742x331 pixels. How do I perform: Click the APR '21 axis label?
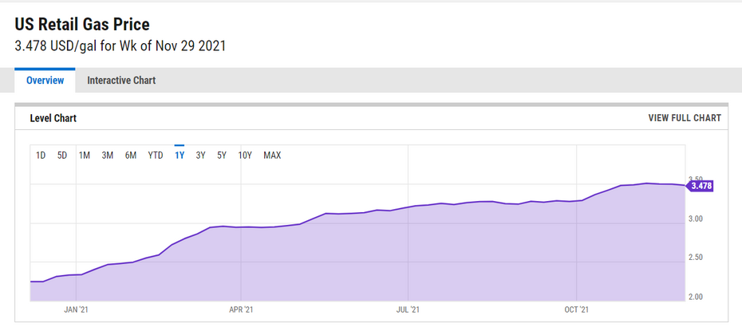tap(241, 309)
